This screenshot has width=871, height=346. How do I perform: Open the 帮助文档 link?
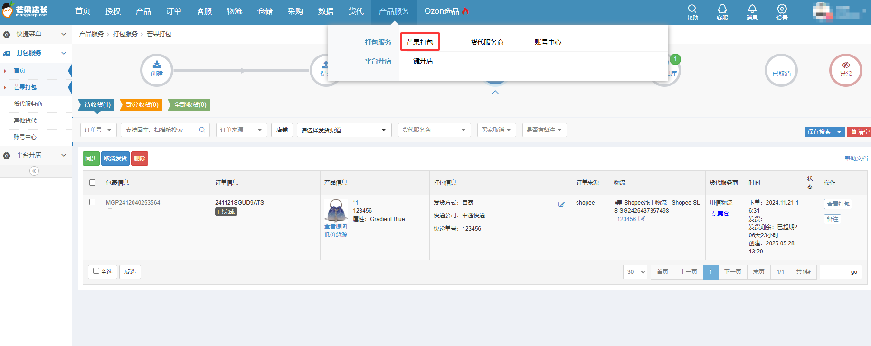pyautogui.click(x=856, y=159)
